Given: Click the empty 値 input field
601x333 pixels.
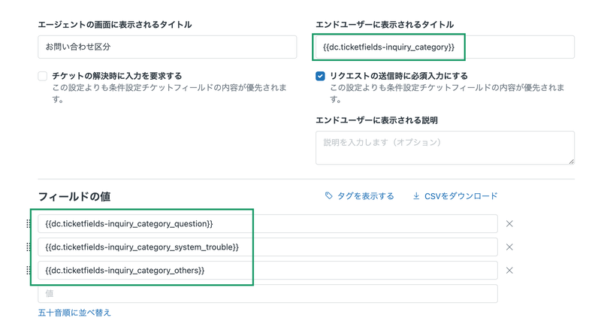Looking at the screenshot, I should (267, 293).
